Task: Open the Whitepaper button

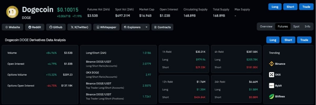Action: pos(106,27)
